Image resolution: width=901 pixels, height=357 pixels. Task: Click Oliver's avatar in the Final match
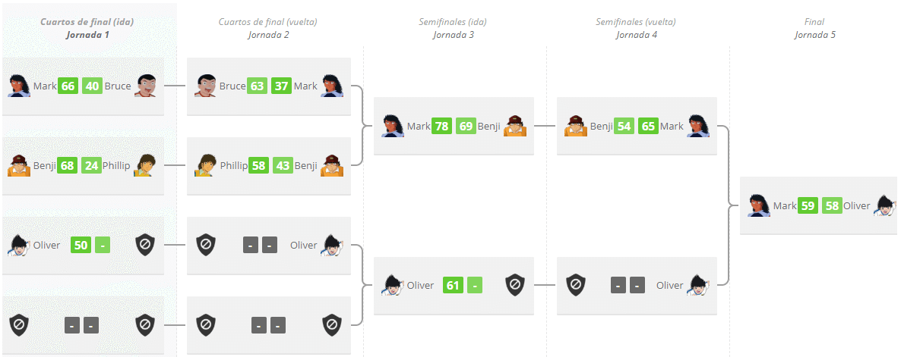tap(885, 205)
